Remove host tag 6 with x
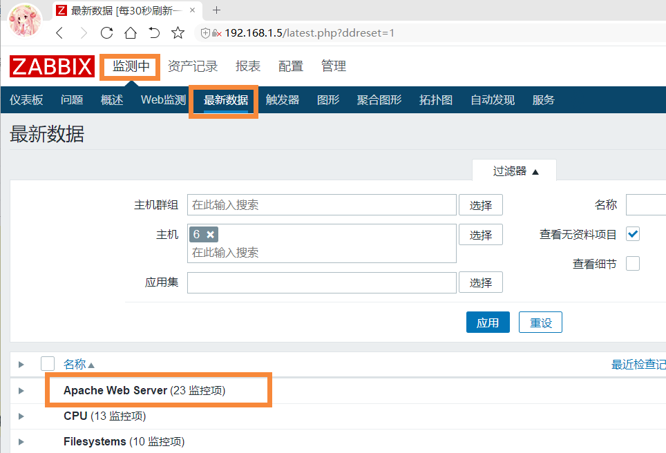 [x=211, y=235]
